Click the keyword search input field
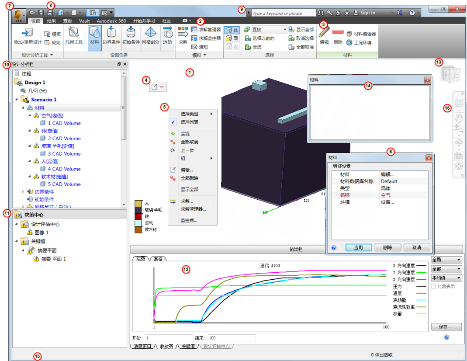 click(284, 13)
